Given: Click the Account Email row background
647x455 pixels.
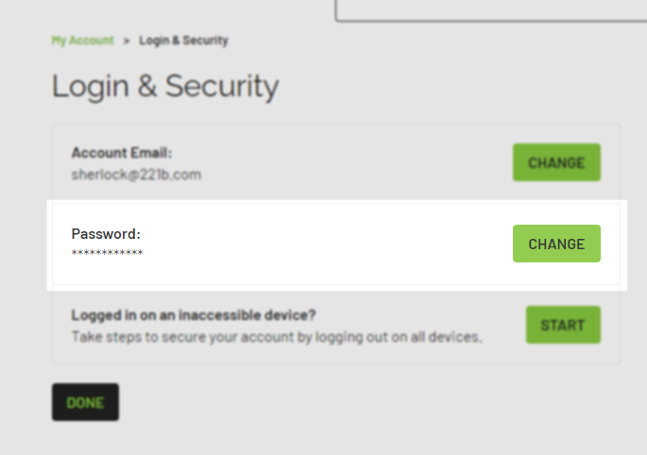Looking at the screenshot, I should click(359, 162).
